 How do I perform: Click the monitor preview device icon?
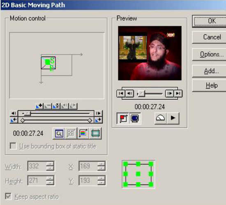tap(135, 118)
